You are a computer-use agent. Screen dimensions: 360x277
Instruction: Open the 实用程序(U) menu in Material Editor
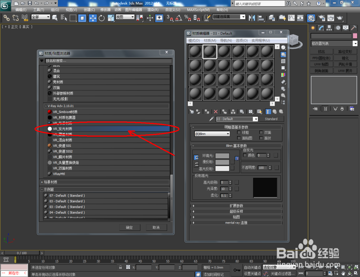tap(261, 40)
